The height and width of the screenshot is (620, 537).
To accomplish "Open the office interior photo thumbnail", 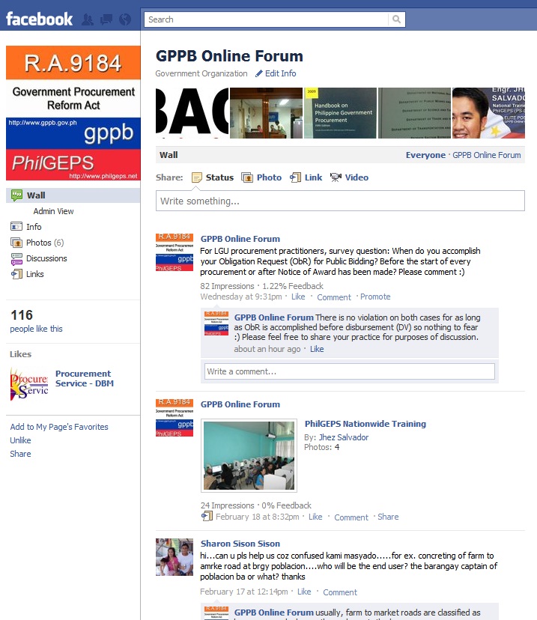I will pyautogui.click(x=266, y=113).
